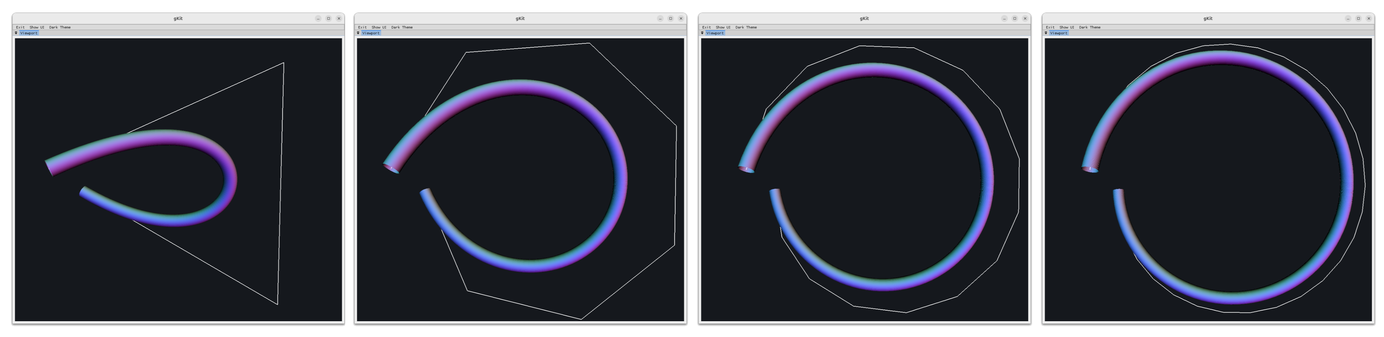Click the ring curve viewport in third window
The image size is (1384, 337).
864,180
